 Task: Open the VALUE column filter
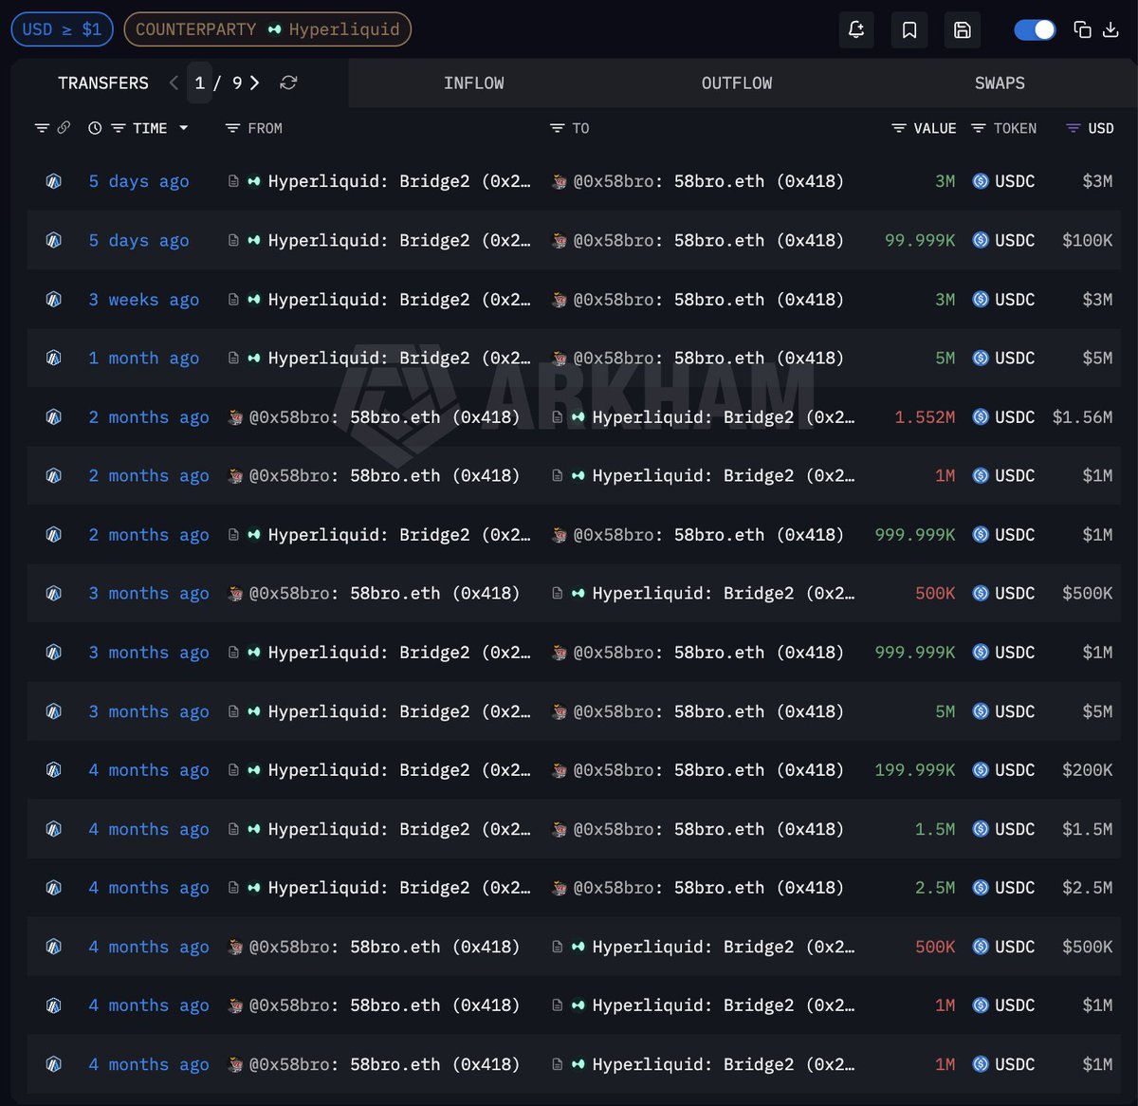(898, 128)
